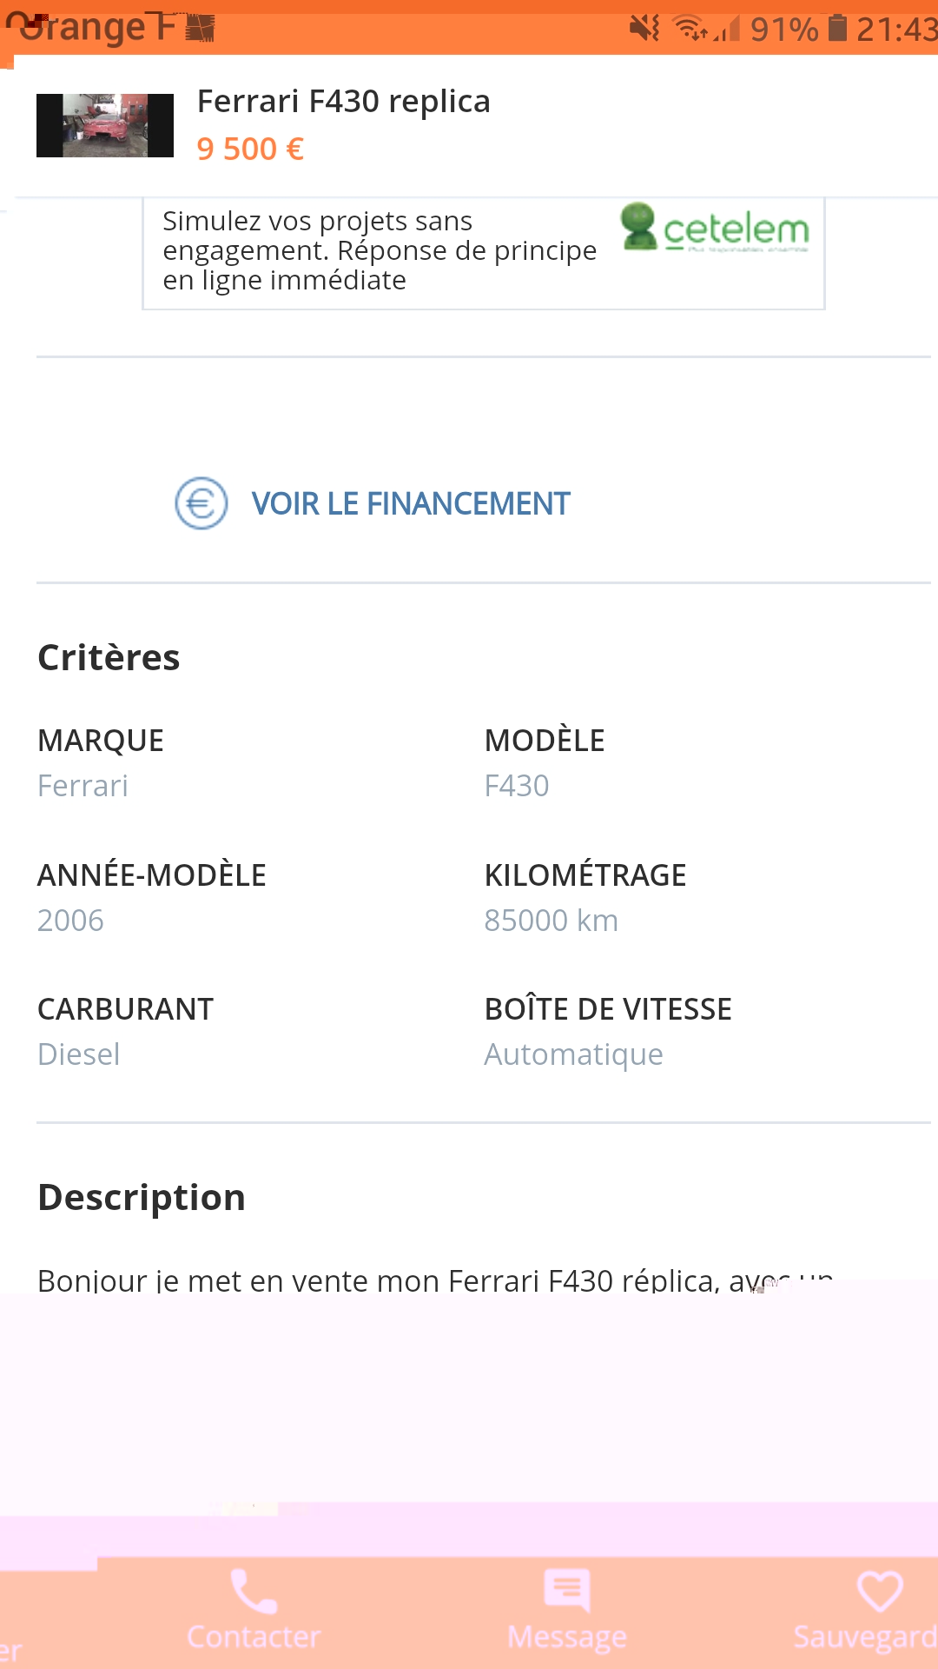Tap the Wi-Fi status icon

point(691,29)
